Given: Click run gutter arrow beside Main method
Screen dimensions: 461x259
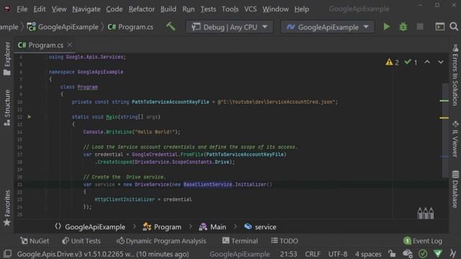Looking at the screenshot, I should [x=30, y=117].
